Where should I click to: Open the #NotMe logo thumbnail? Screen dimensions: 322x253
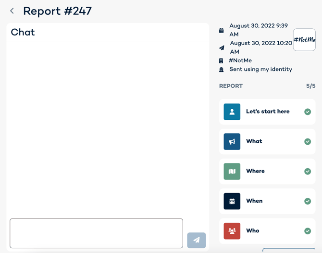tap(304, 40)
